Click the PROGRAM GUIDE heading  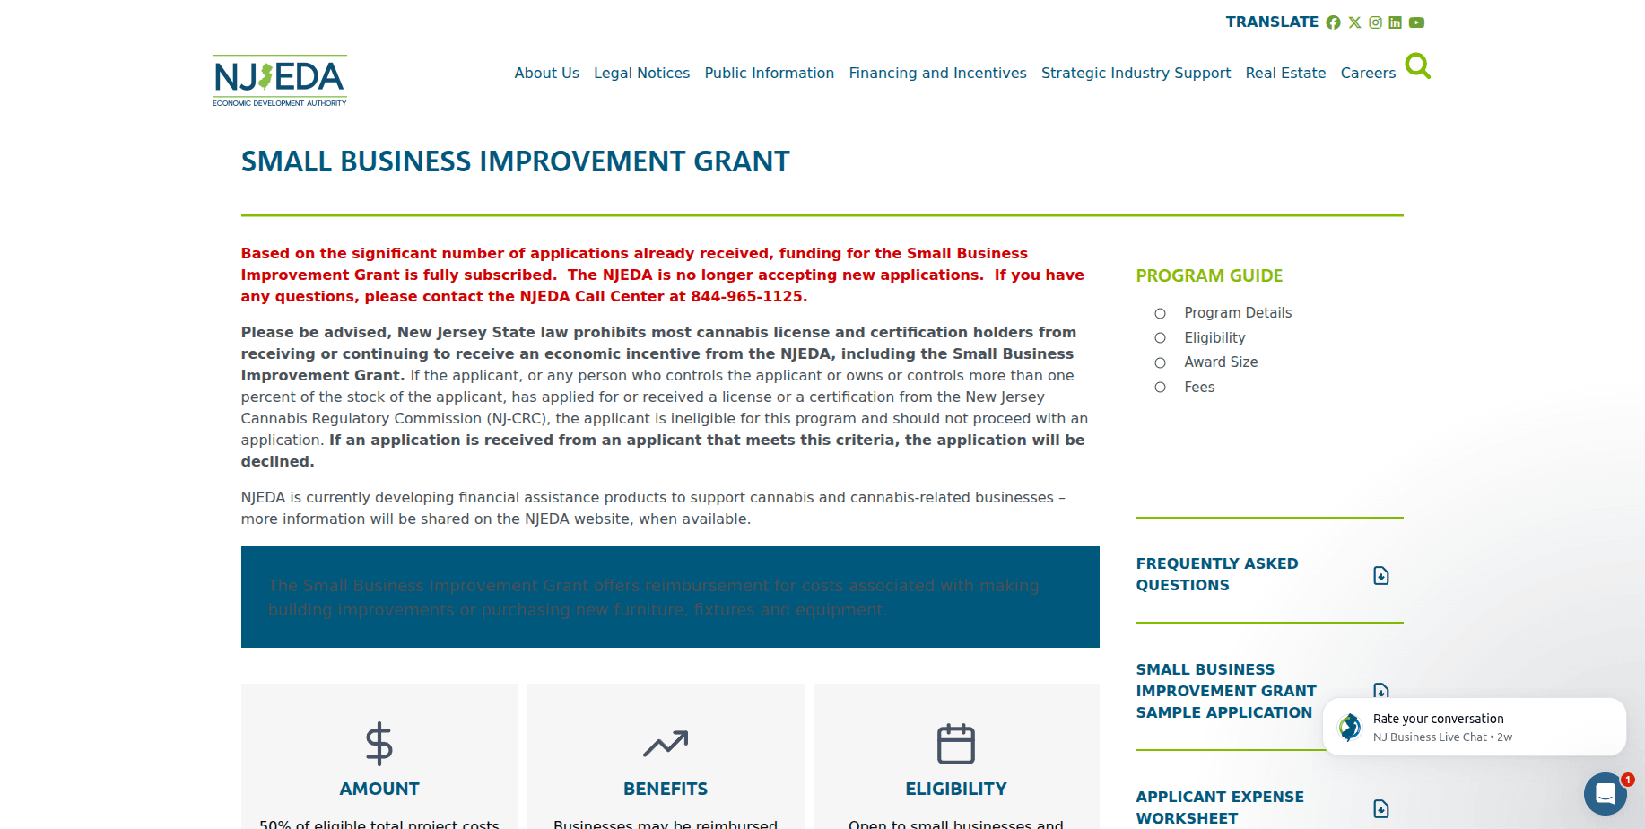click(x=1209, y=275)
